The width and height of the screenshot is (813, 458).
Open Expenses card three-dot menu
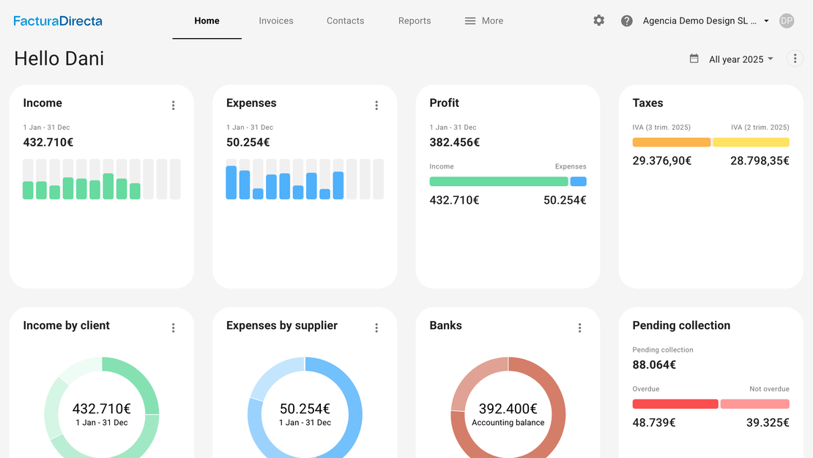[376, 106]
